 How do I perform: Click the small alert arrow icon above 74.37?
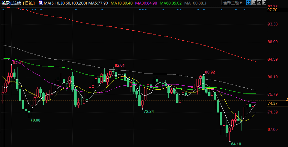point(286,98)
